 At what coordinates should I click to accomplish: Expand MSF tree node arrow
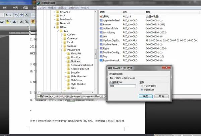pos(54,16)
